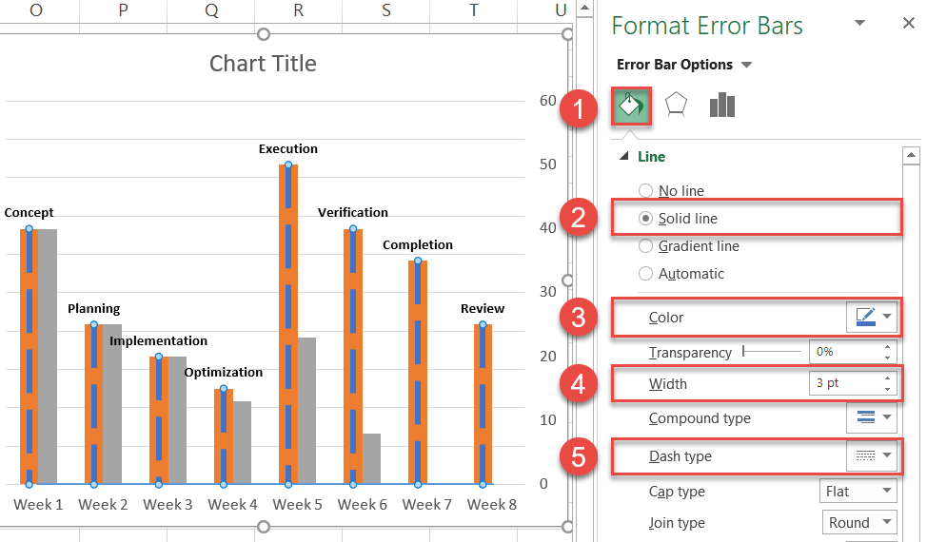Select the Automatic line option
This screenshot has height=542, width=927.
681,273
